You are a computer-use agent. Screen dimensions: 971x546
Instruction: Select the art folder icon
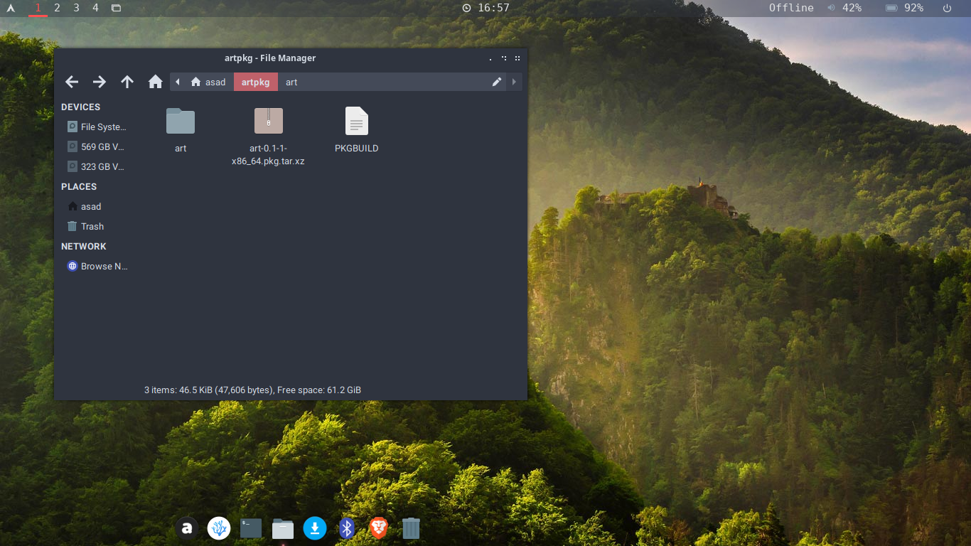tap(181, 121)
